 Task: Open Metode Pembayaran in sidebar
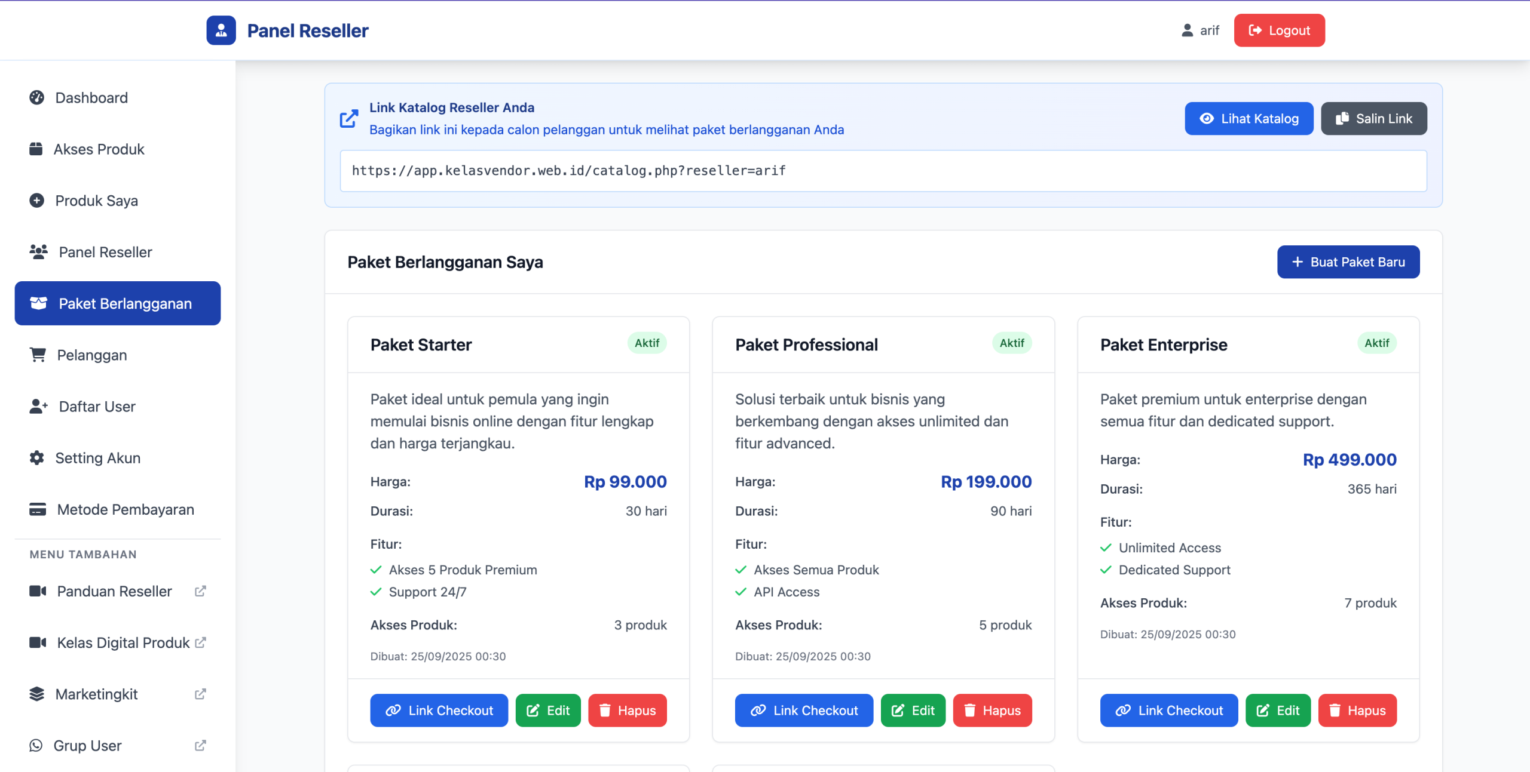pos(125,509)
